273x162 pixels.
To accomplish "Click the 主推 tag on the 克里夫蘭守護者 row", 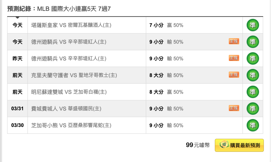I will 234,75.
